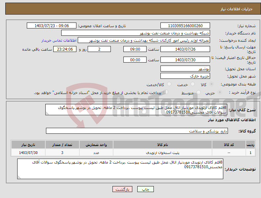Click the resize handle of شرح کلی نیاز textarea

coord(47,113)
